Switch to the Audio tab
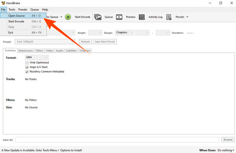Screen dimensions: 236x153 [x=59, y=51]
